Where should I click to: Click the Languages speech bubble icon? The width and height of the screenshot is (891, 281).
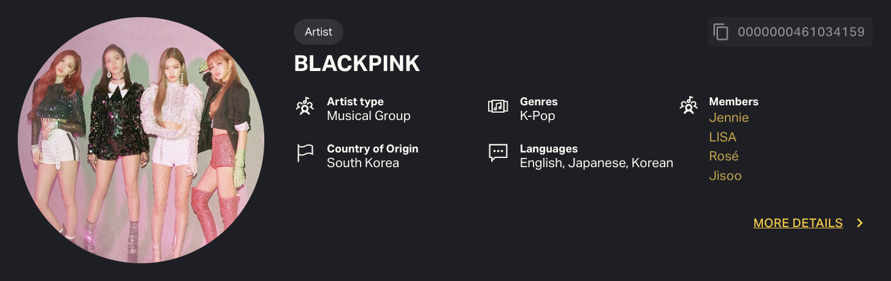498,153
